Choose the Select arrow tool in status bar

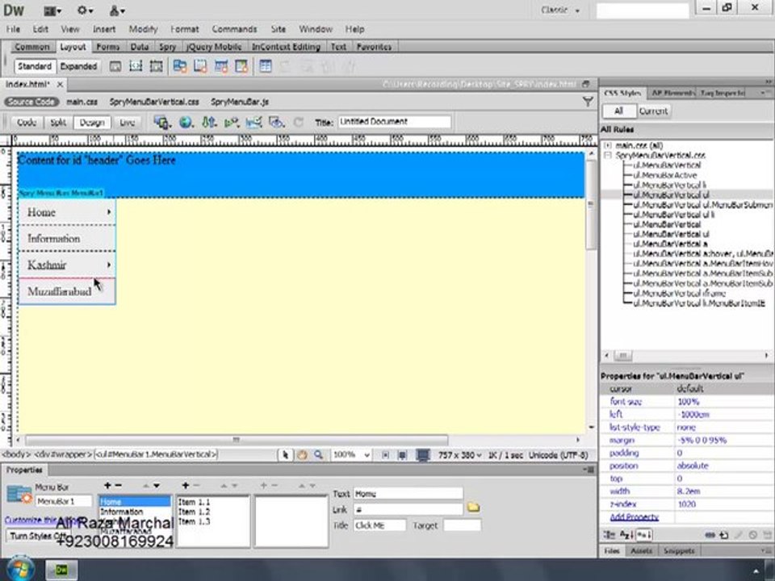click(285, 455)
